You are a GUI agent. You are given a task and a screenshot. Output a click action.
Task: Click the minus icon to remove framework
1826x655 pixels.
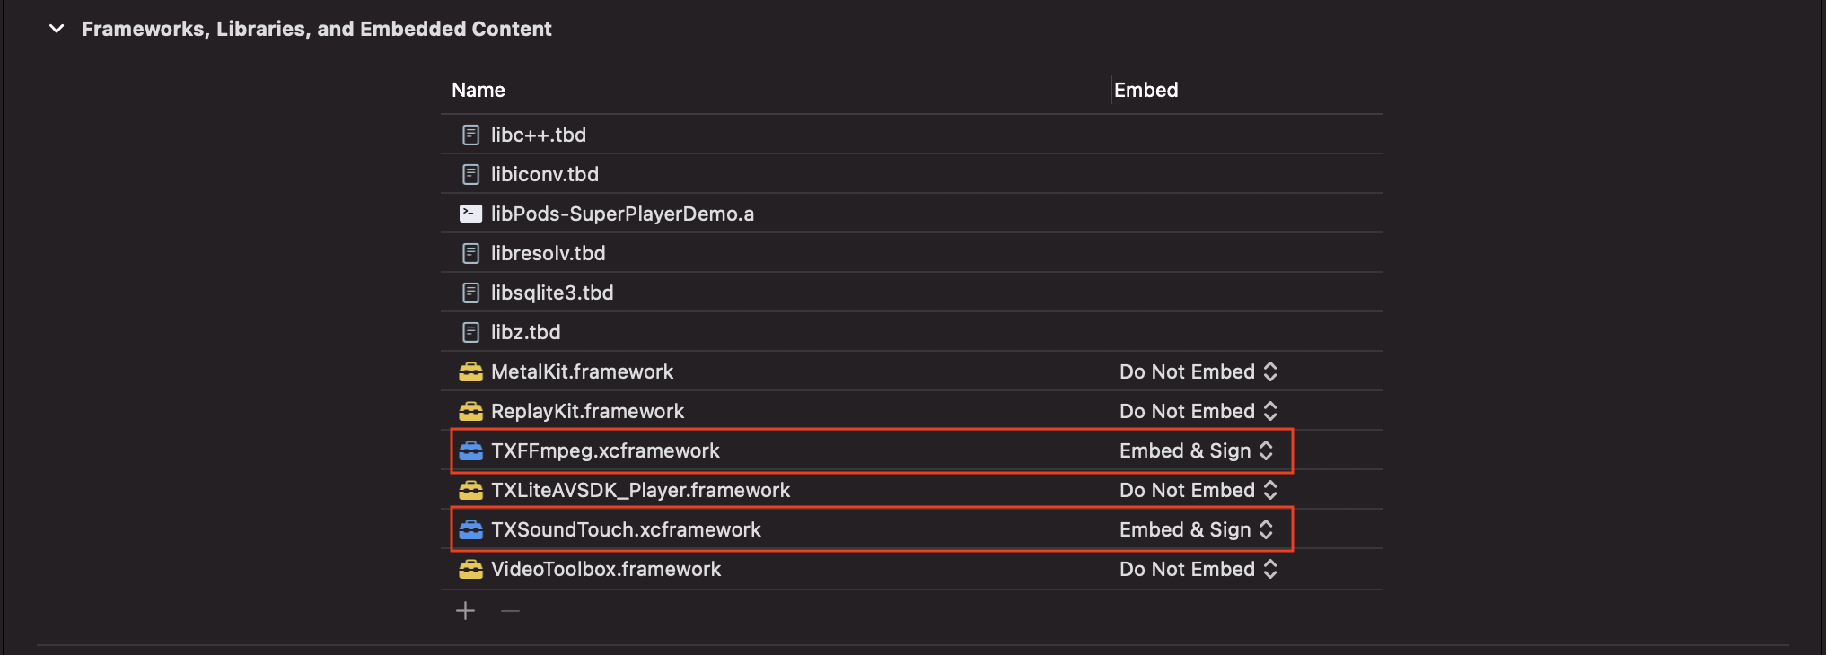[x=510, y=611]
